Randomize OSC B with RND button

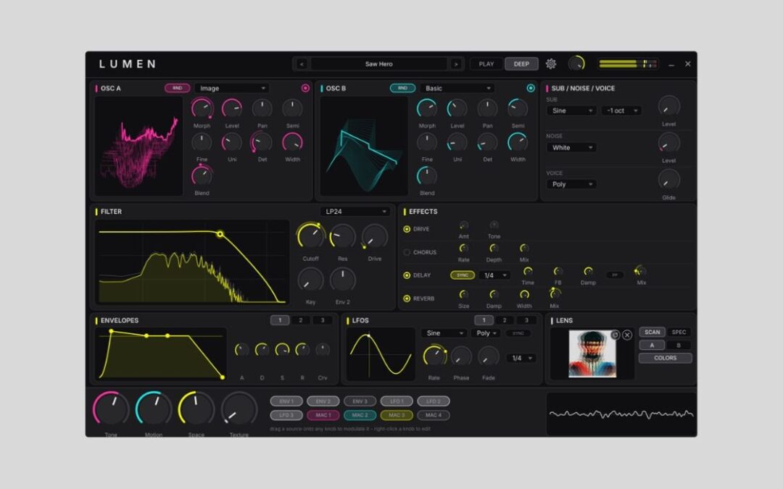pos(402,88)
